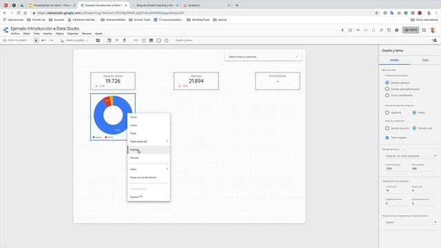Open the Archivo menu
Screen dimensions: 441x248
[x=15, y=34]
